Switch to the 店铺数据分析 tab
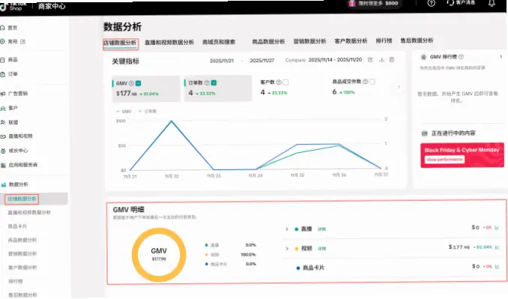508x299 pixels. [x=121, y=43]
